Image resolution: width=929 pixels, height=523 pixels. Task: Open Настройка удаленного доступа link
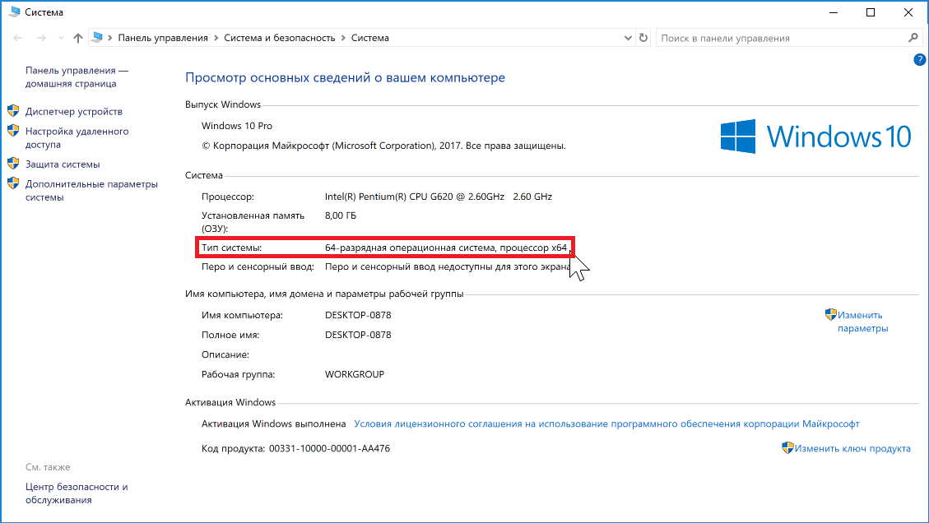tap(77, 137)
